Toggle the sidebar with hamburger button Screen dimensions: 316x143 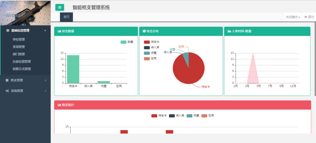tap(60, 7)
